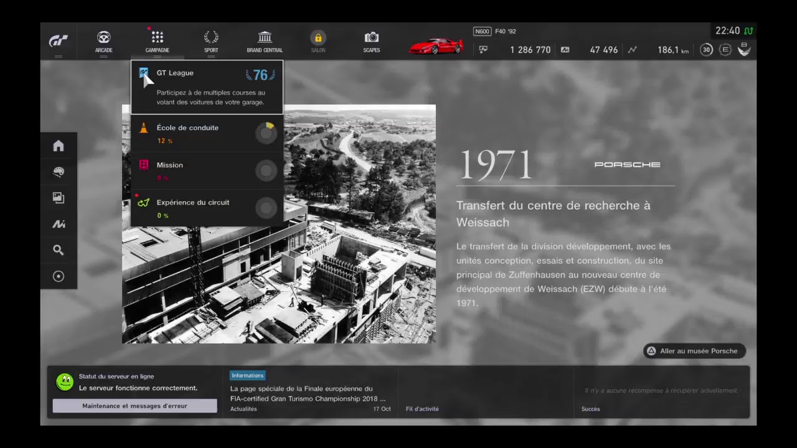797x448 pixels.
Task: Click the credits amount 1 286 770
Action: (x=530, y=50)
